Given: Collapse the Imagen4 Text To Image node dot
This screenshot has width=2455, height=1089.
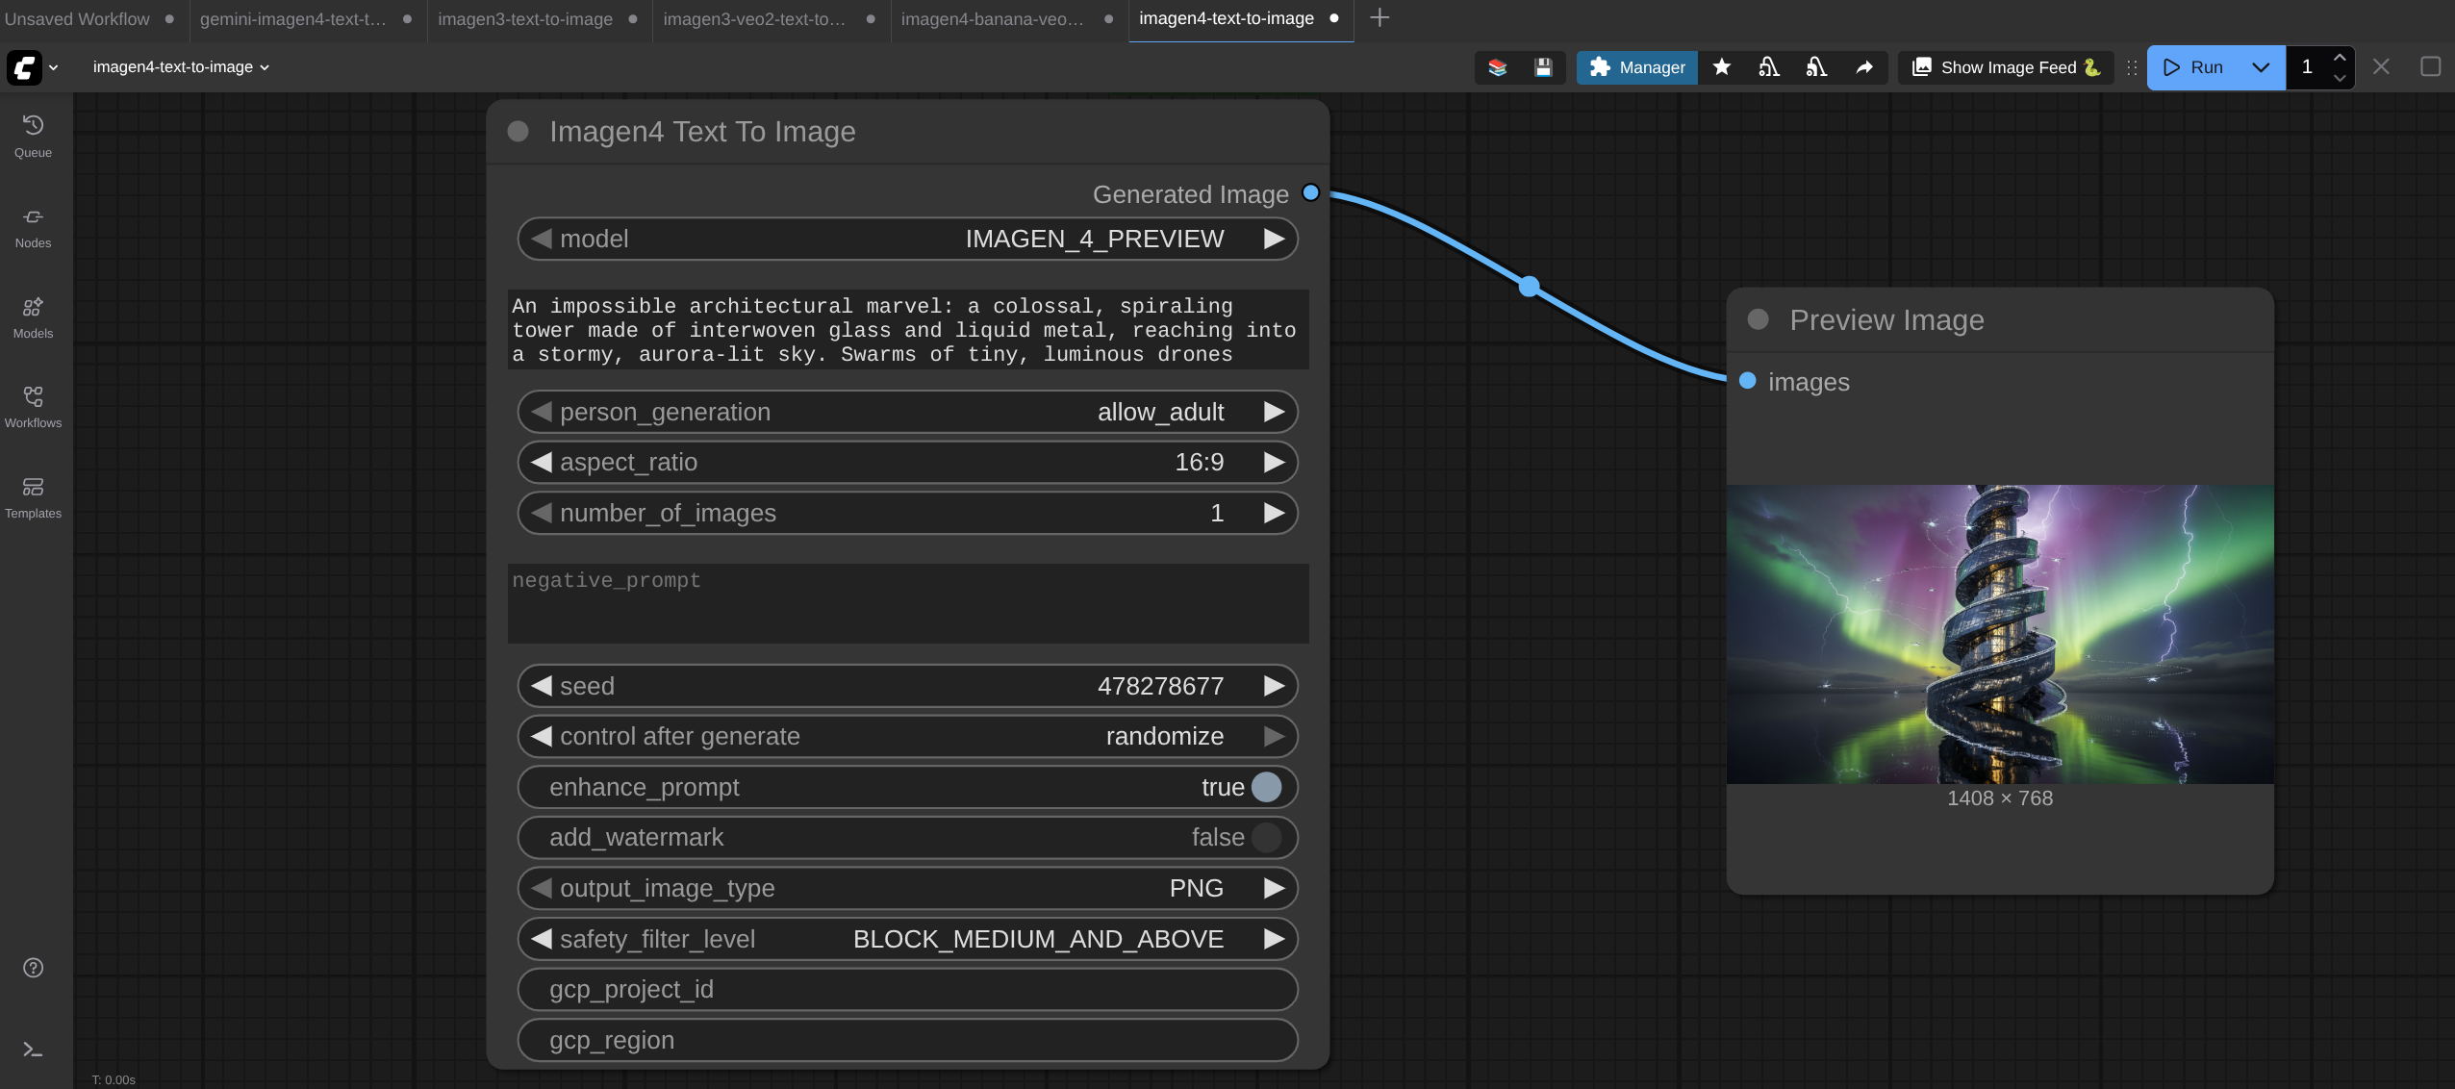Looking at the screenshot, I should 518,131.
